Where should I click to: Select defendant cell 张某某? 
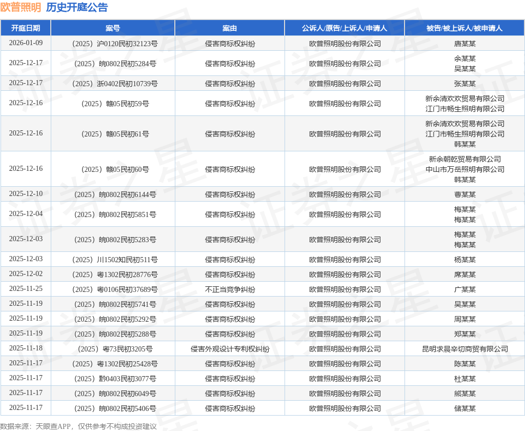click(x=465, y=84)
